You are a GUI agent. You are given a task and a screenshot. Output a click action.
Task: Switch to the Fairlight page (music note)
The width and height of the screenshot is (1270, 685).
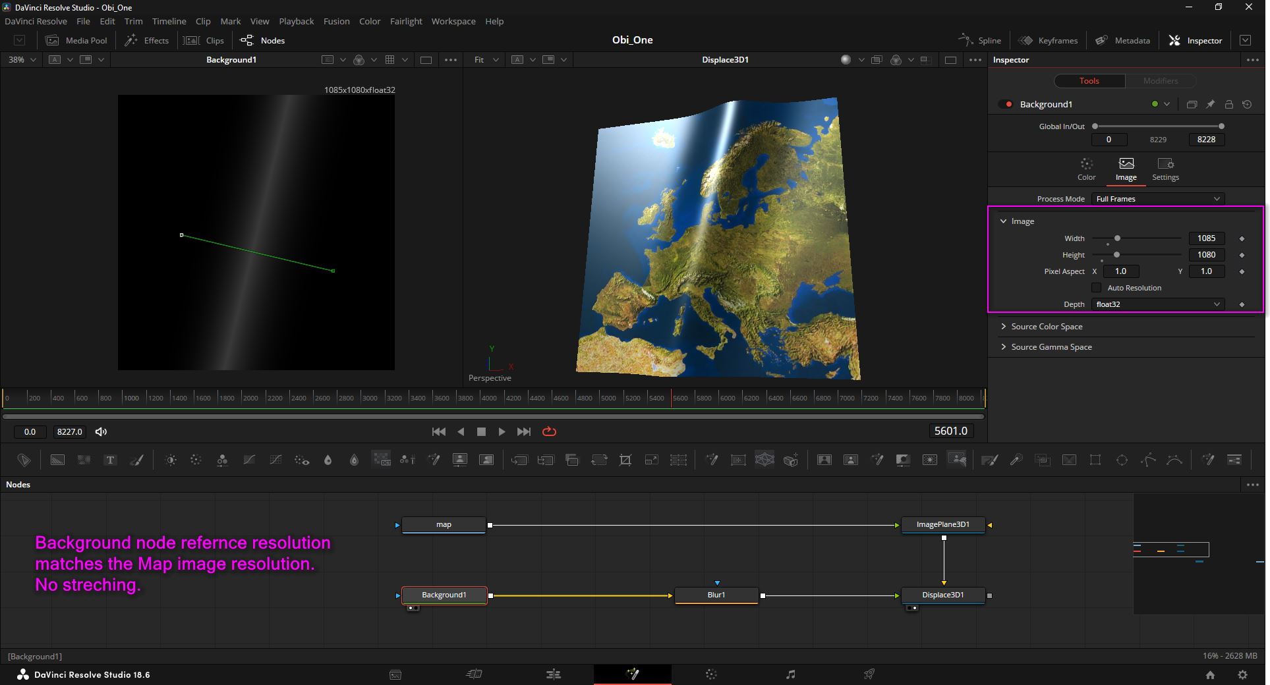tap(790, 674)
